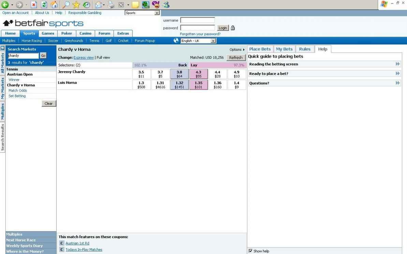Expand the Questions? help section

coord(397,83)
